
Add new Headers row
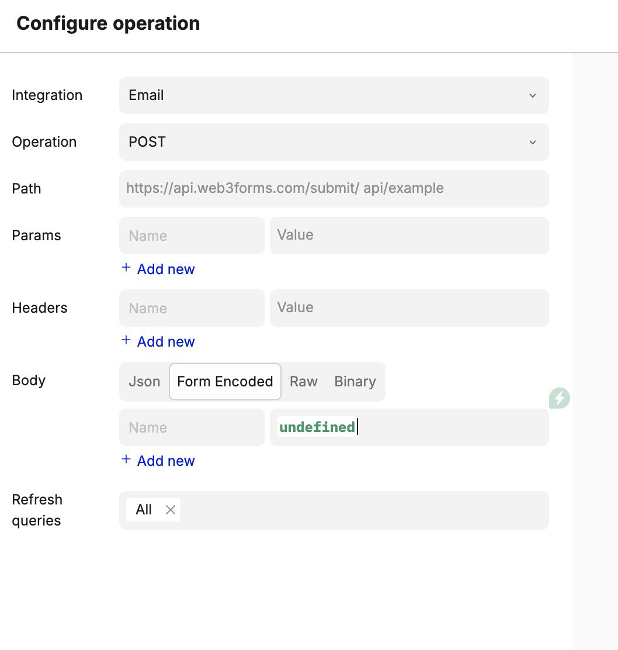(x=165, y=341)
